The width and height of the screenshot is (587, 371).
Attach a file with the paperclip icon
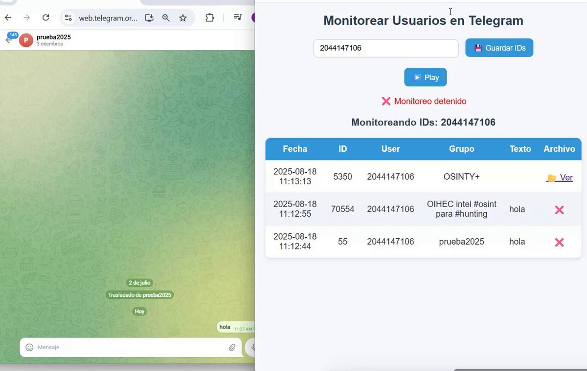coord(232,347)
